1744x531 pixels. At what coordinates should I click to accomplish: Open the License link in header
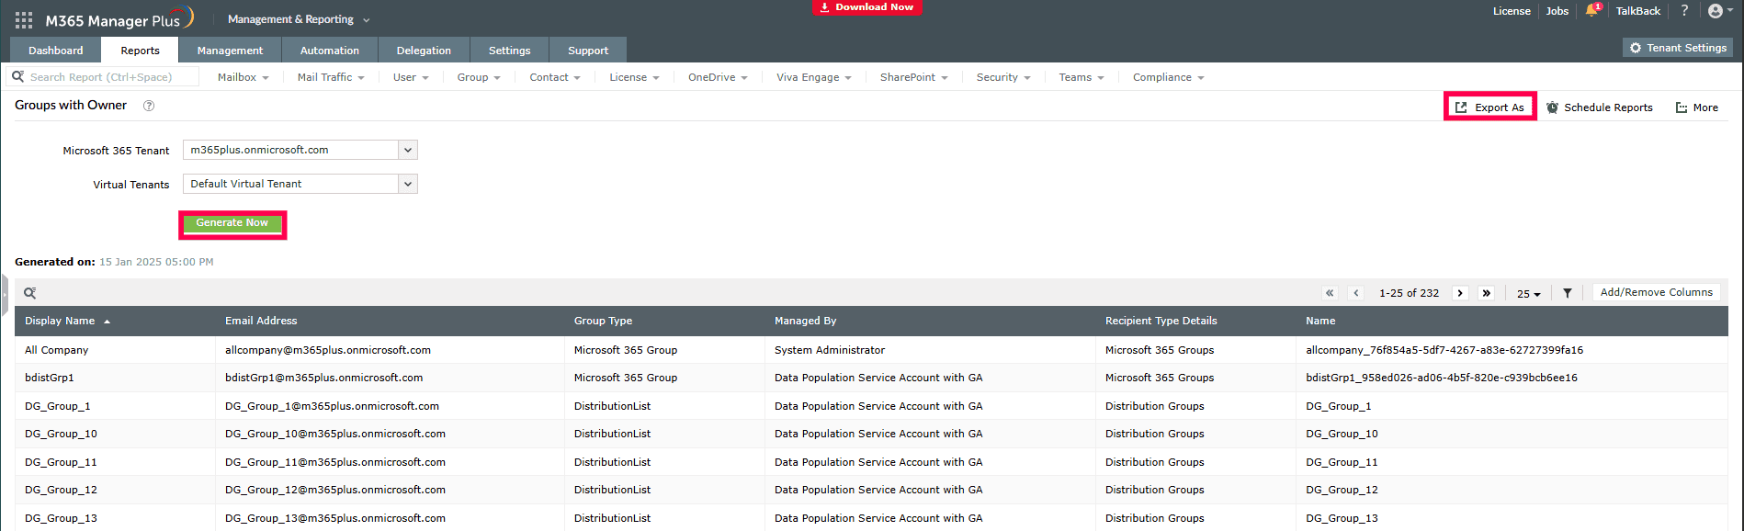tap(1512, 11)
